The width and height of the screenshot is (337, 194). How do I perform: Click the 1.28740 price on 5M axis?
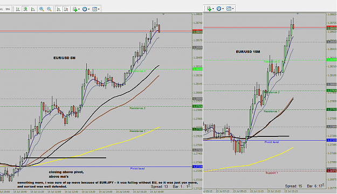[198, 23]
